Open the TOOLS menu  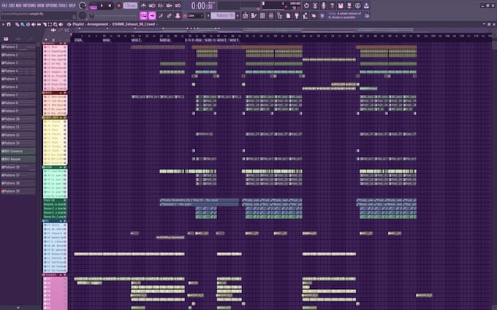(x=64, y=5)
